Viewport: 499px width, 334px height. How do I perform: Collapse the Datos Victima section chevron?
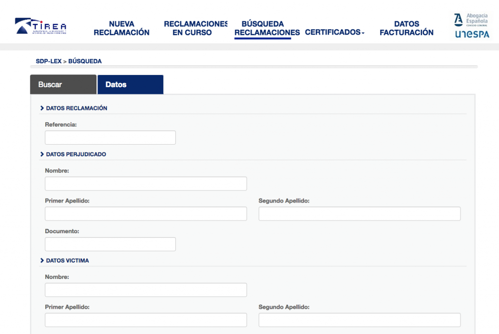click(42, 260)
